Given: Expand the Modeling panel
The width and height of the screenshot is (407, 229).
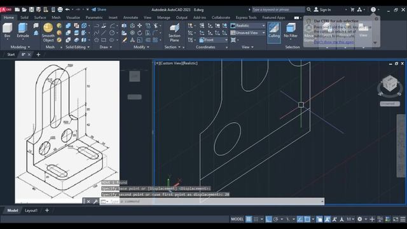Looking at the screenshot, I should tap(20, 47).
